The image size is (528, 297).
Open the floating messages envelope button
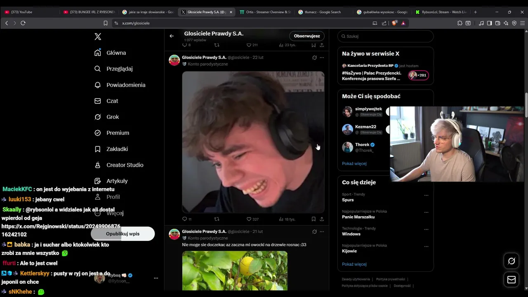click(511, 280)
